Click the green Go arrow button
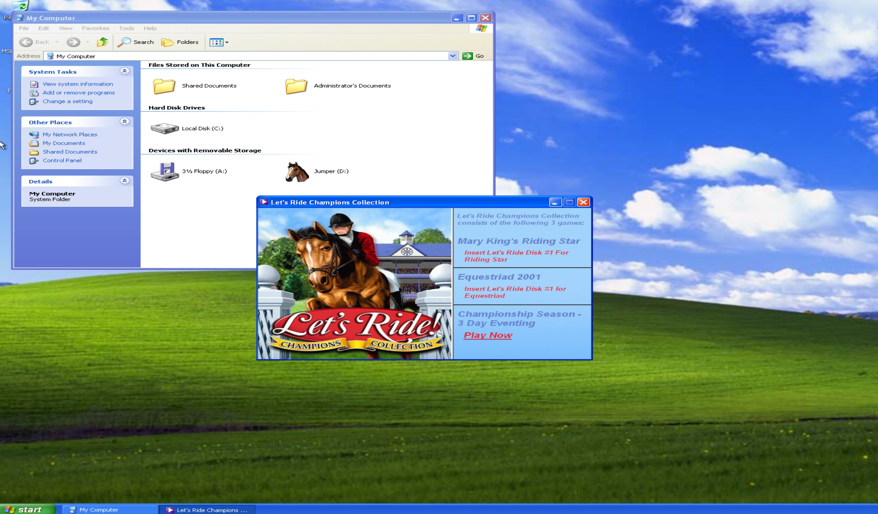 tap(468, 56)
